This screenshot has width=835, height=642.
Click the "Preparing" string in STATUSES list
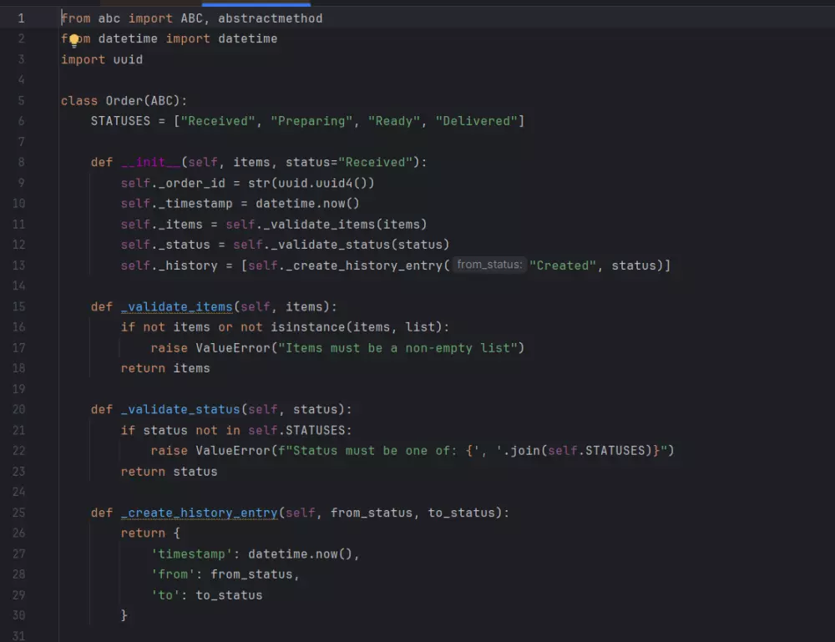[x=311, y=121]
